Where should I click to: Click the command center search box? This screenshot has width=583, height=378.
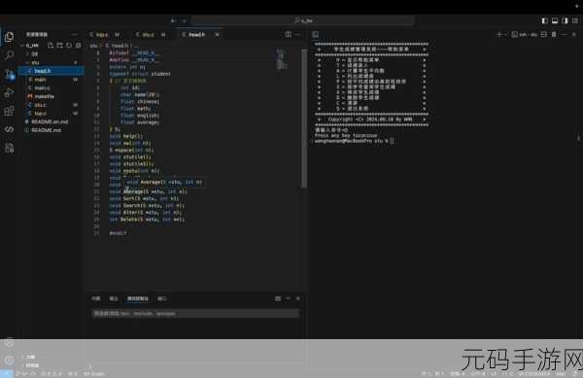coord(302,20)
